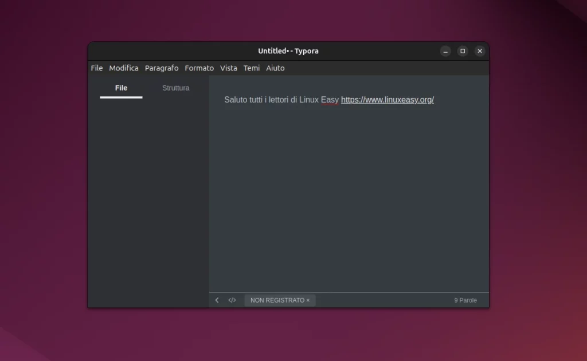The image size is (587, 361).
Task: Expand the Paragrafo menu
Action: (162, 68)
